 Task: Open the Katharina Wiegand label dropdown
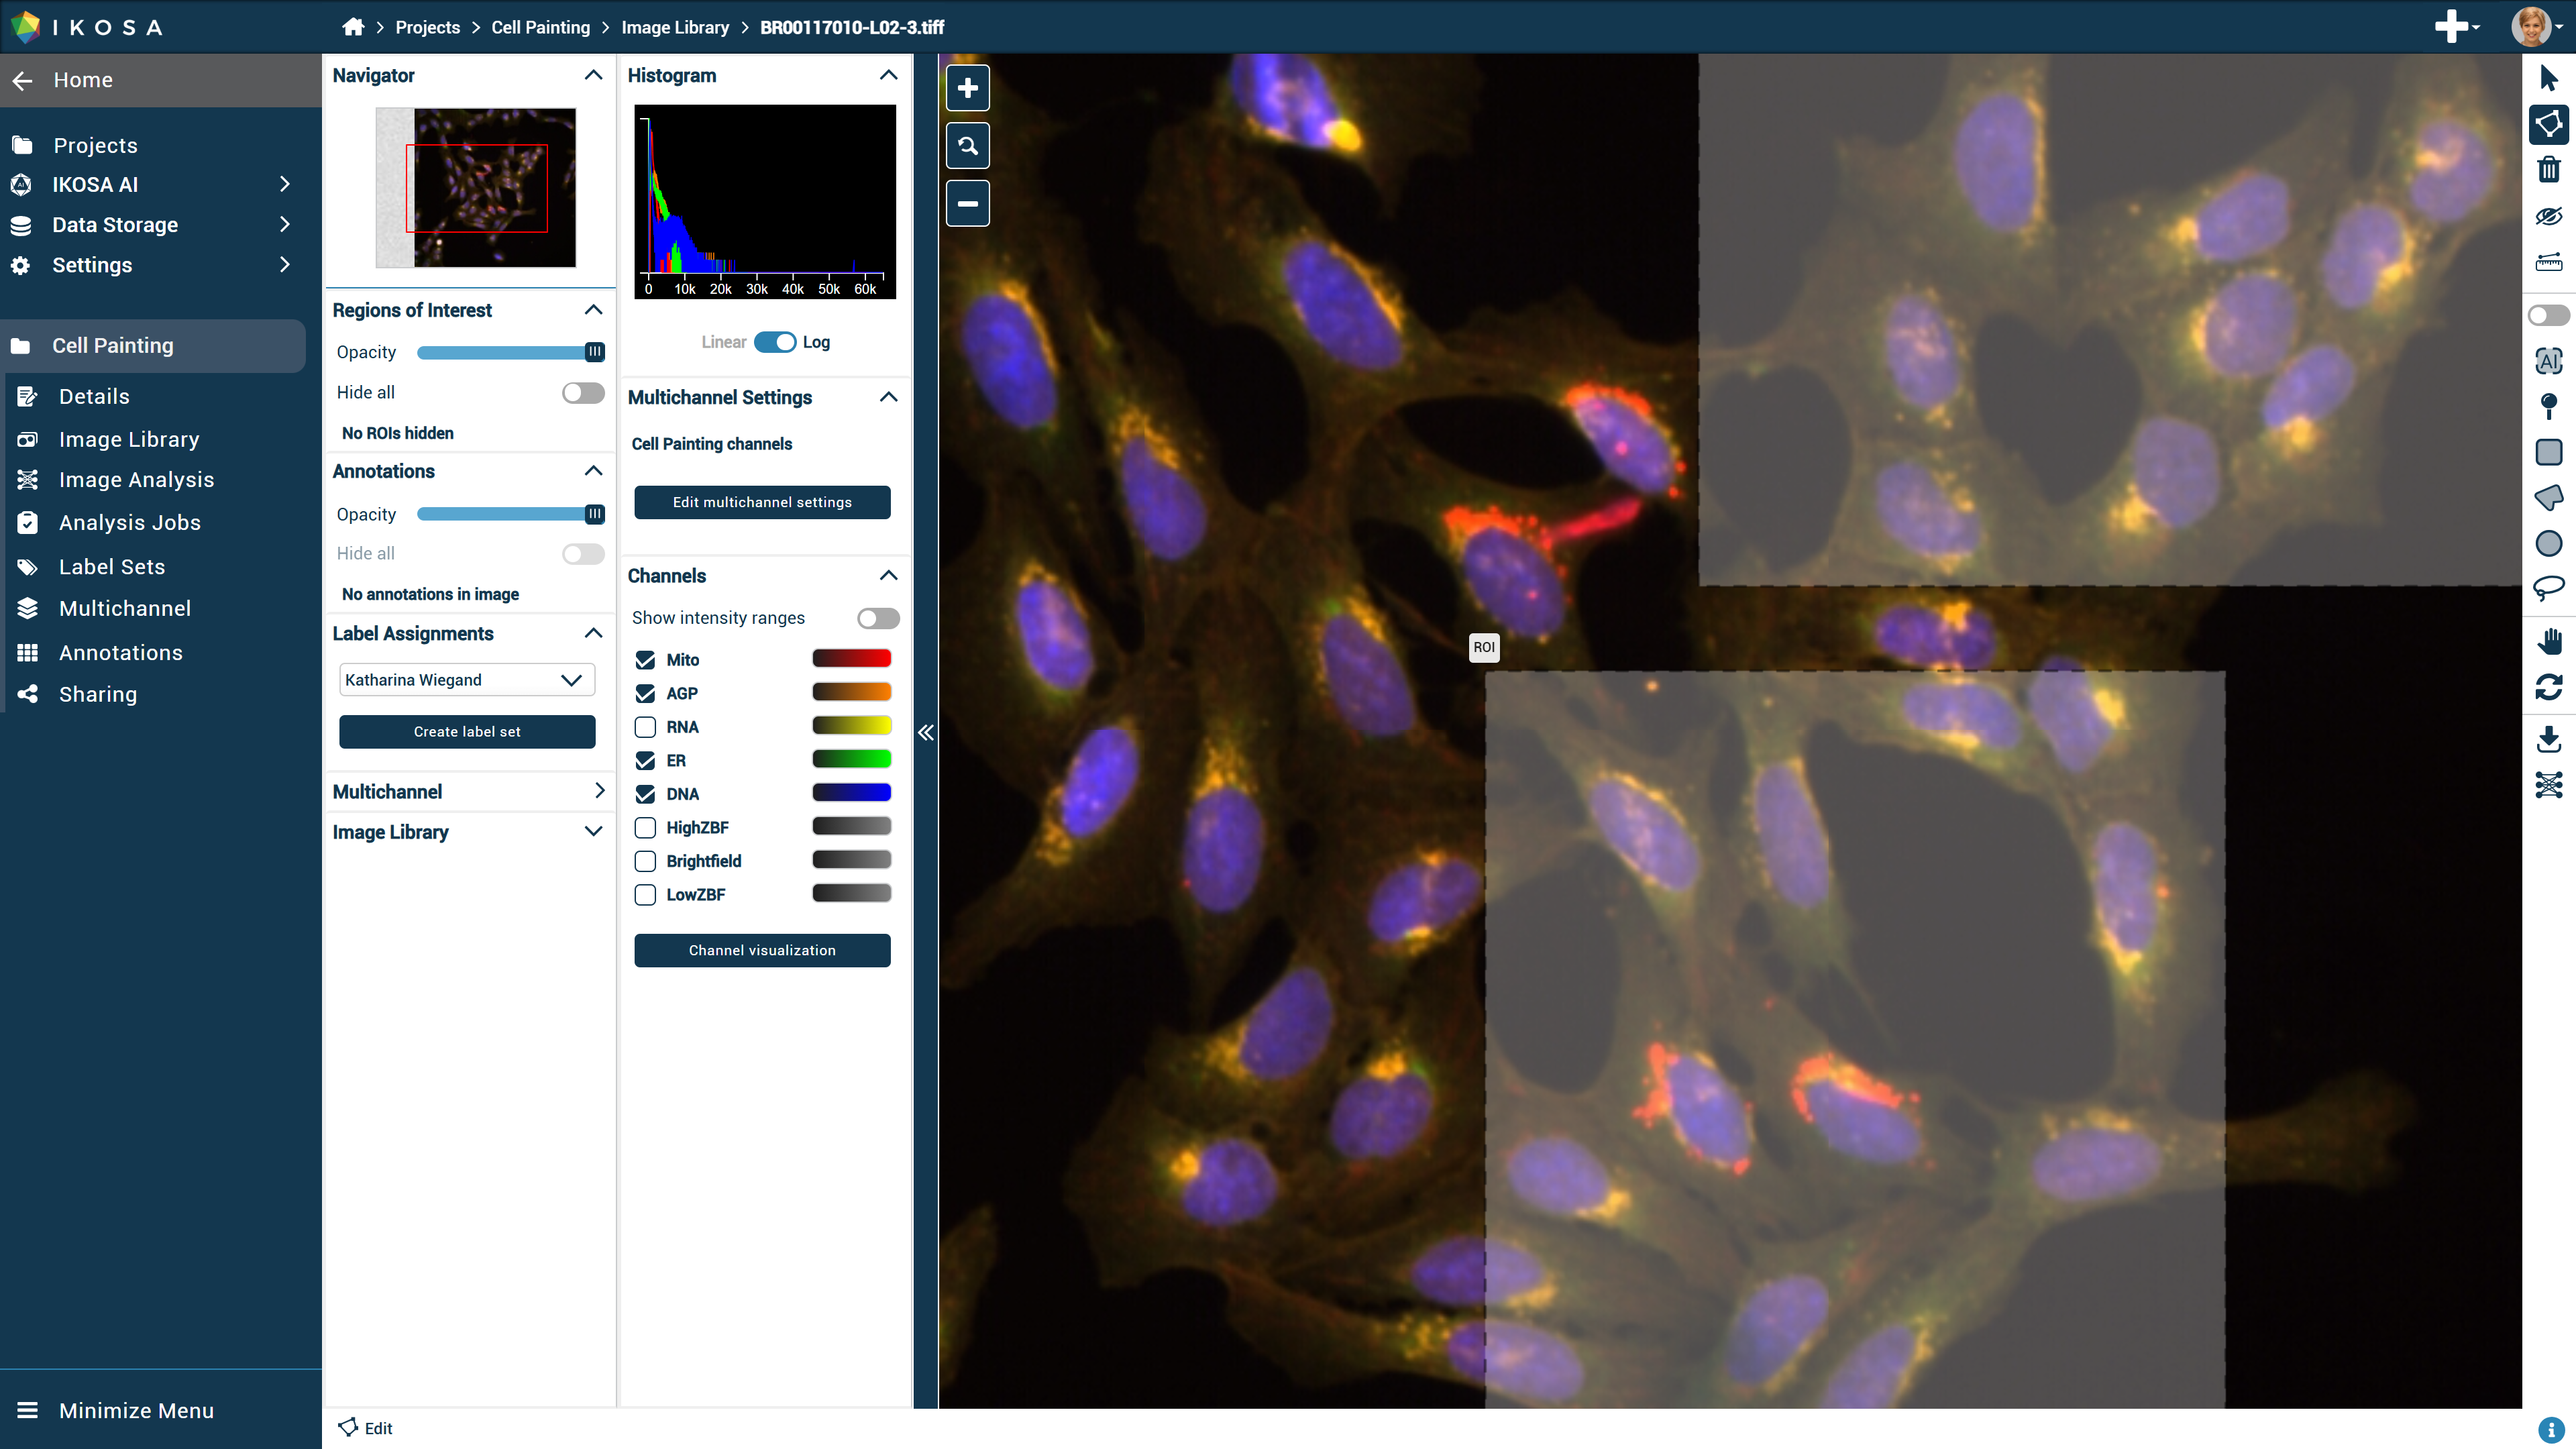(x=467, y=680)
